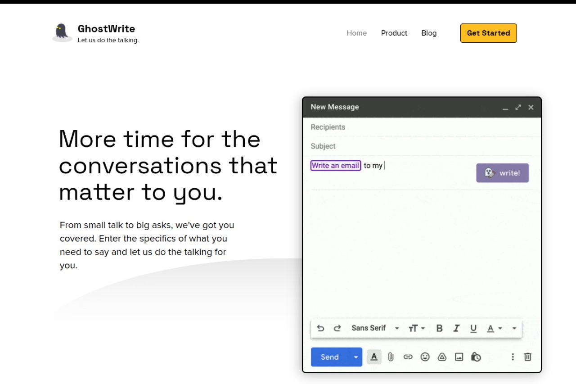Toggle underline formatting
The height and width of the screenshot is (384, 576).
[x=473, y=329]
